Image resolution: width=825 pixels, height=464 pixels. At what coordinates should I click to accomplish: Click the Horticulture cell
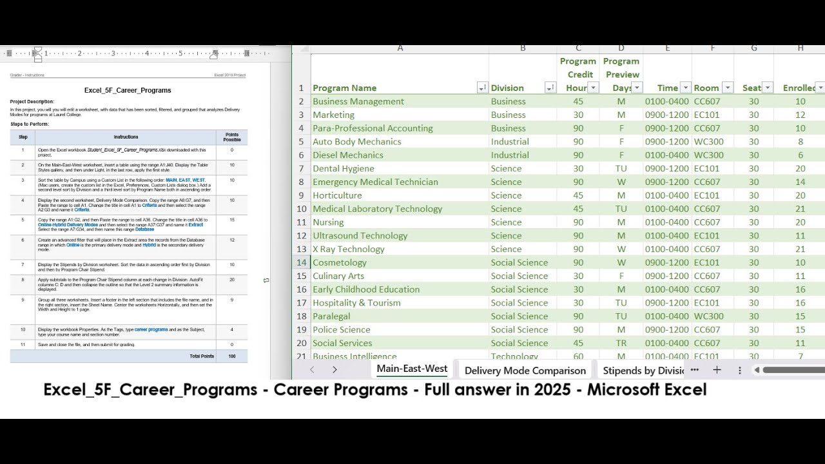point(400,195)
